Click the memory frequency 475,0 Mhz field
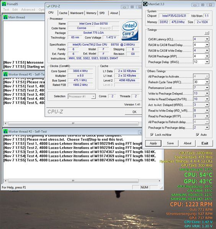The height and width of the screenshot is (229, 216). tap(178, 22)
